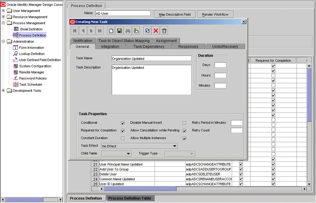Open the Undo/Recovery tab
Viewport: 316px width, 203px height.
point(225,47)
